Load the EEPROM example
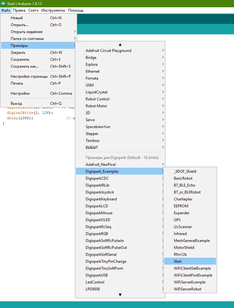234x308 pixels. click(190, 206)
